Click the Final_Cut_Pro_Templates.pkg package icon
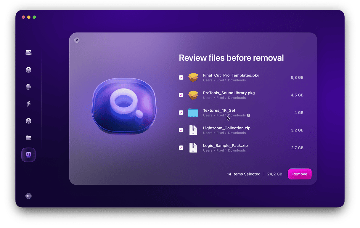Screen dimensions: 360x228 pos(193,78)
